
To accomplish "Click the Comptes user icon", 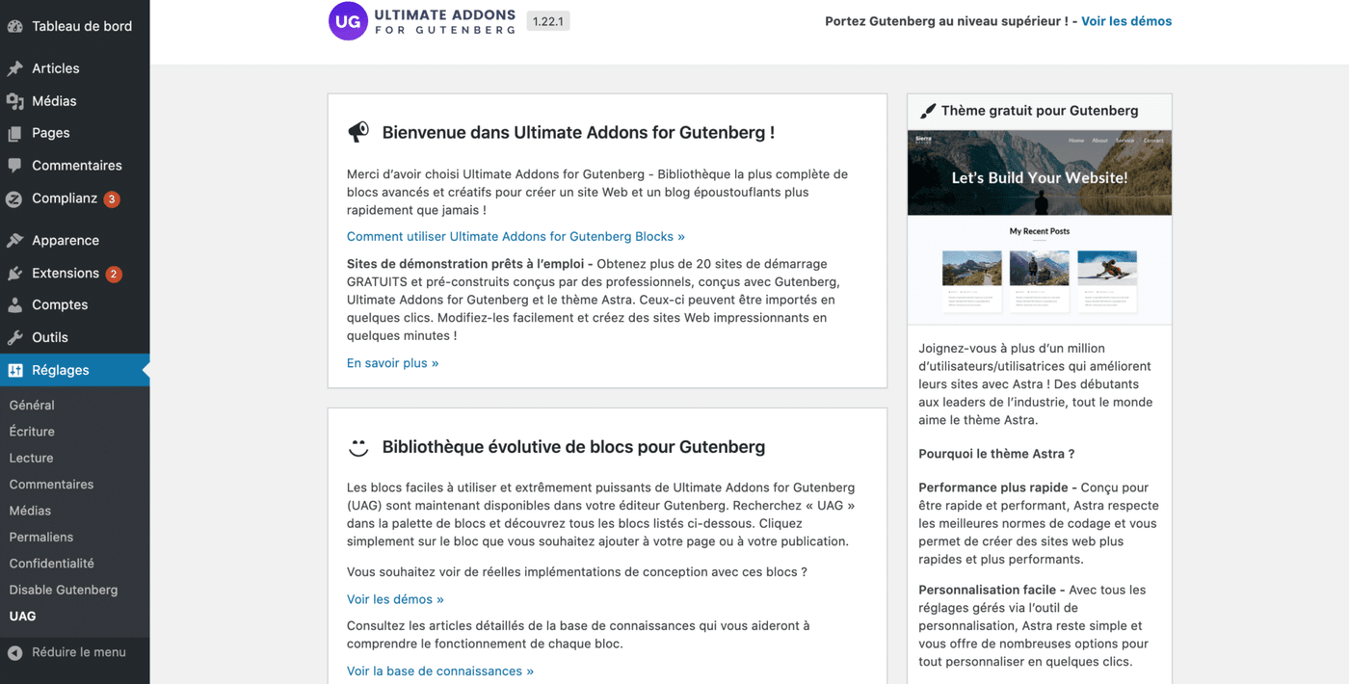I will [x=15, y=304].
